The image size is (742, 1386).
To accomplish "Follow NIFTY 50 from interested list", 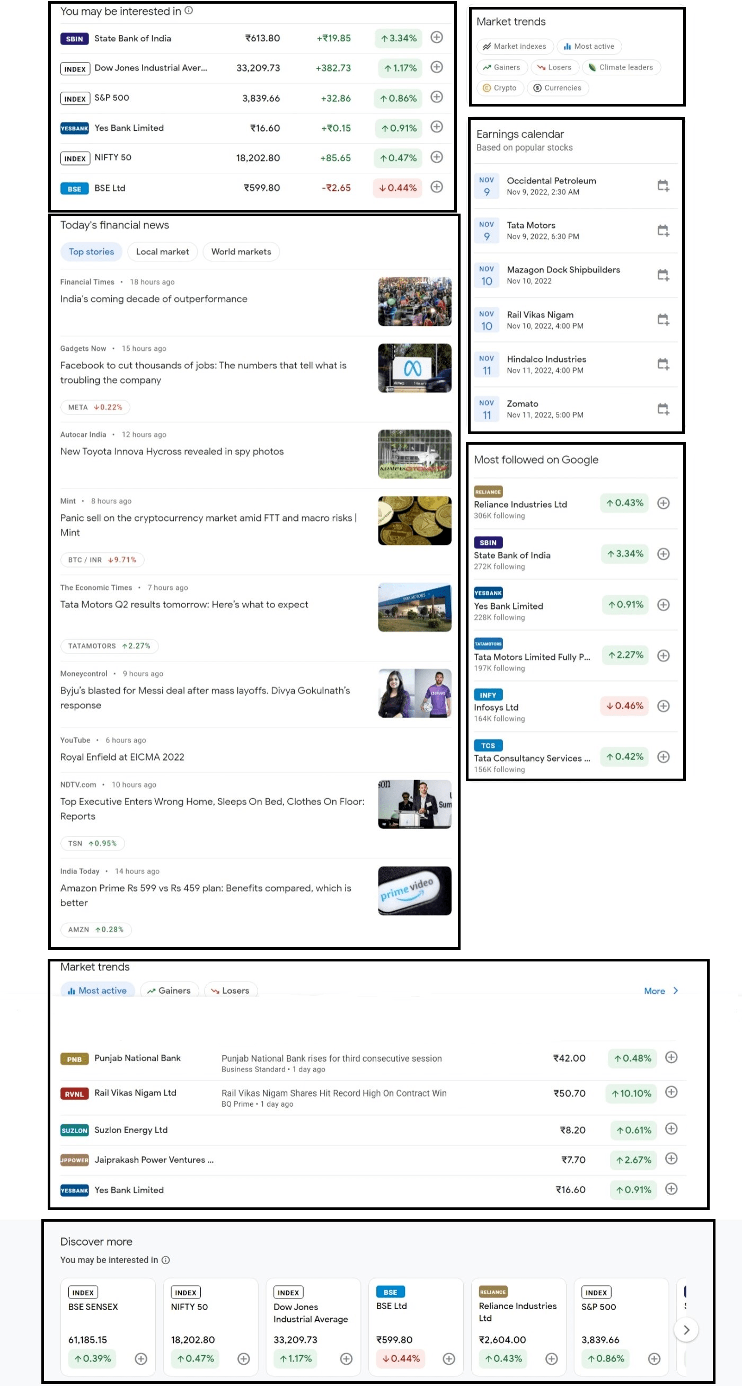I will (437, 157).
